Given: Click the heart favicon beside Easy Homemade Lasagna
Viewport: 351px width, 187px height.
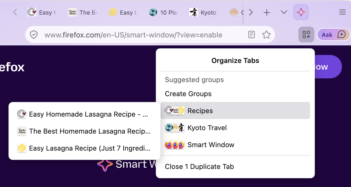Looking at the screenshot, I should [x=22, y=114].
